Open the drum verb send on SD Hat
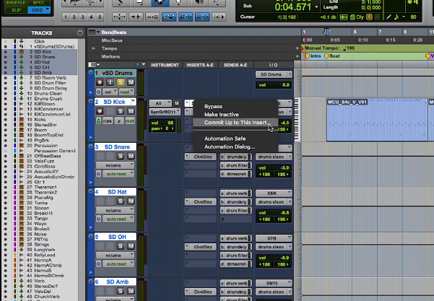The width and height of the screenshot is (434, 301). point(236,193)
